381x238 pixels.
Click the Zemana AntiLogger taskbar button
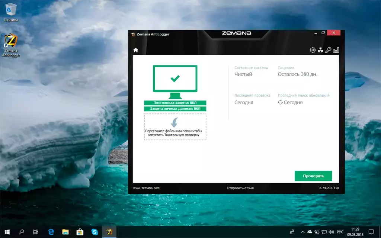pyautogui.click(x=109, y=232)
